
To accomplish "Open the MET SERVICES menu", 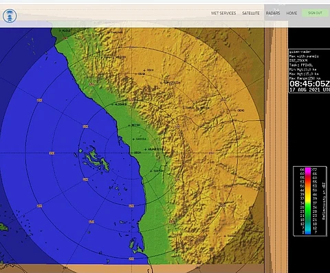I will [x=223, y=13].
